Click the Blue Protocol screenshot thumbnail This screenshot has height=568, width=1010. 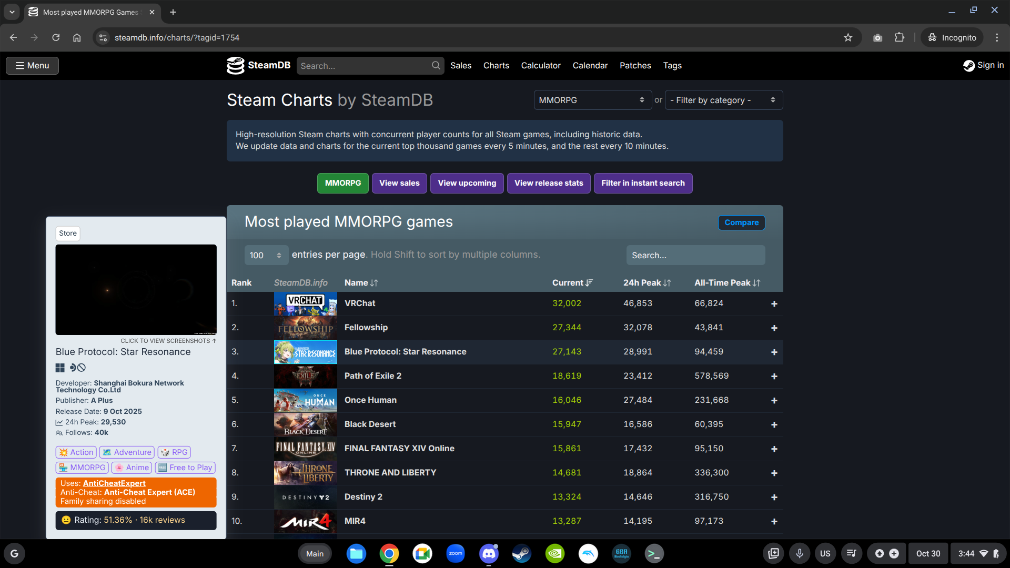[x=136, y=289]
